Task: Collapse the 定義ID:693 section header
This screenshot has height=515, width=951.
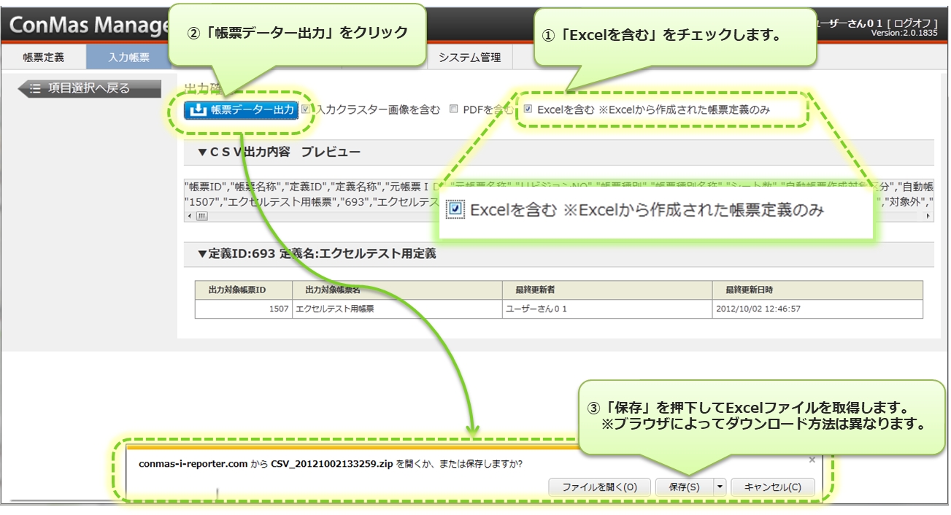Action: [202, 255]
